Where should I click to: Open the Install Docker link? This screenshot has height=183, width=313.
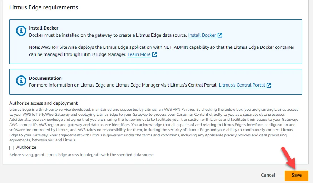point(202,35)
